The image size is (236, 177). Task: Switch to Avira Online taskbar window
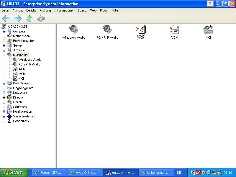click(x=85, y=173)
